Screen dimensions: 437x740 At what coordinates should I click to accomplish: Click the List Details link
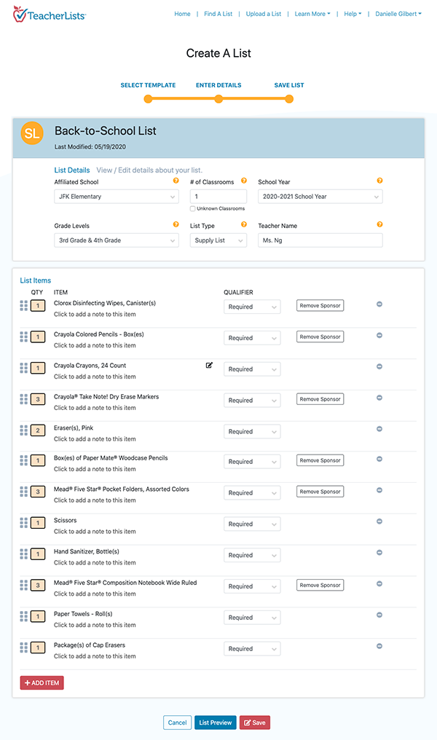(71, 170)
